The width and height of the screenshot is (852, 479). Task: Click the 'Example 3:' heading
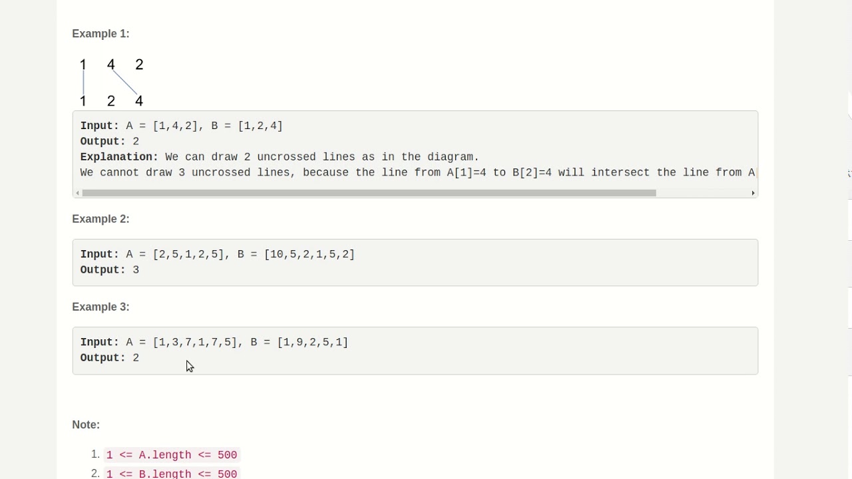101,307
